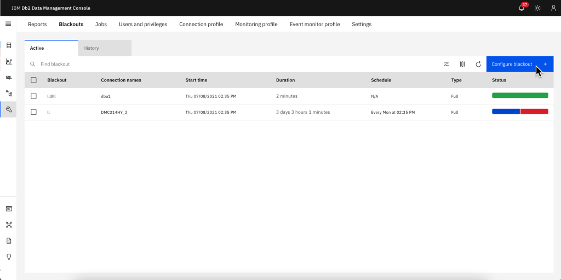Click the notifications bell icon
This screenshot has height=280, width=561.
(x=522, y=8)
